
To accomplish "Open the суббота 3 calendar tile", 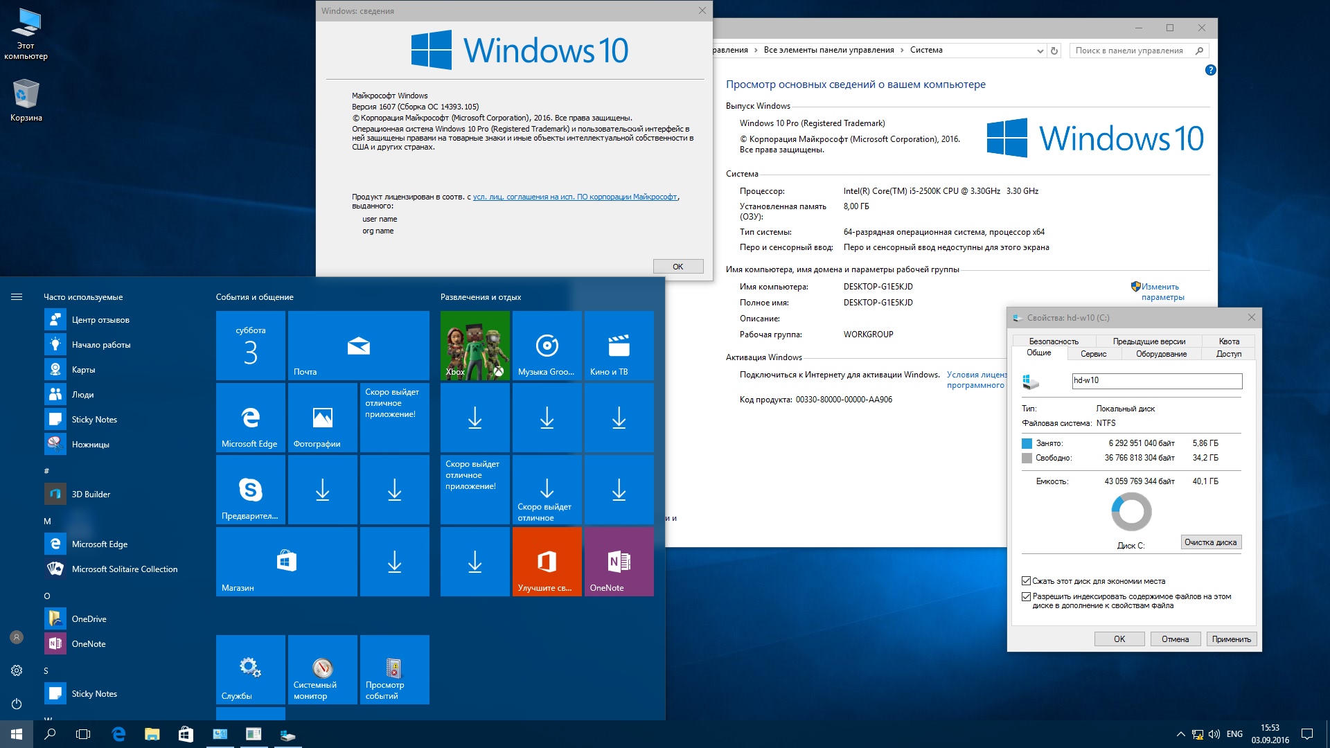I will click(250, 345).
